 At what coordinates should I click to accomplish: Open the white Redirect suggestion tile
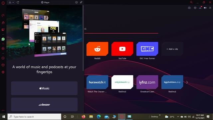click(x=122, y=82)
